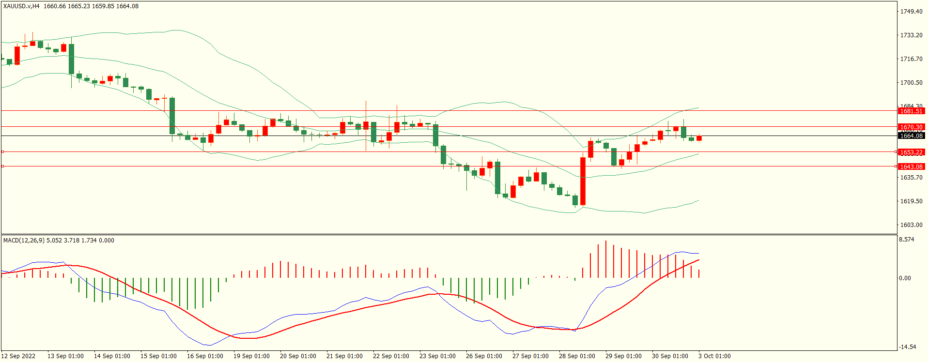Click the 8.574 value on MACD scale

pos(906,240)
